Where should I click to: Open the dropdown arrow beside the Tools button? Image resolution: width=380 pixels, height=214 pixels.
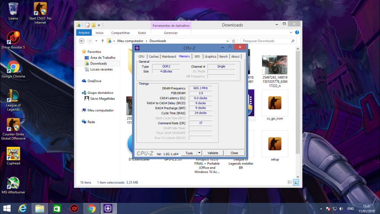tap(199, 153)
